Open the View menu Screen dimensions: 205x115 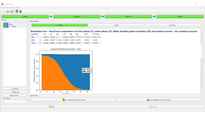7,7
